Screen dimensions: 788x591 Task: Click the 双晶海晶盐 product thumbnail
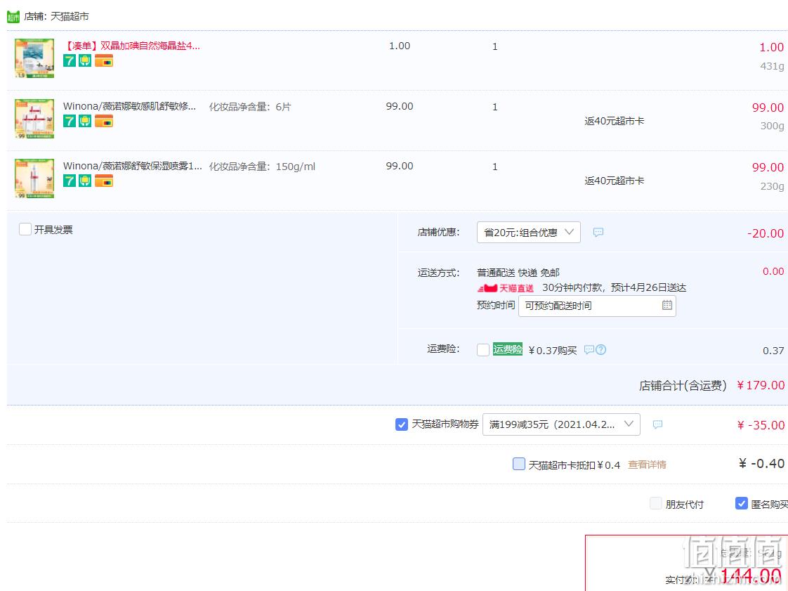(x=34, y=58)
